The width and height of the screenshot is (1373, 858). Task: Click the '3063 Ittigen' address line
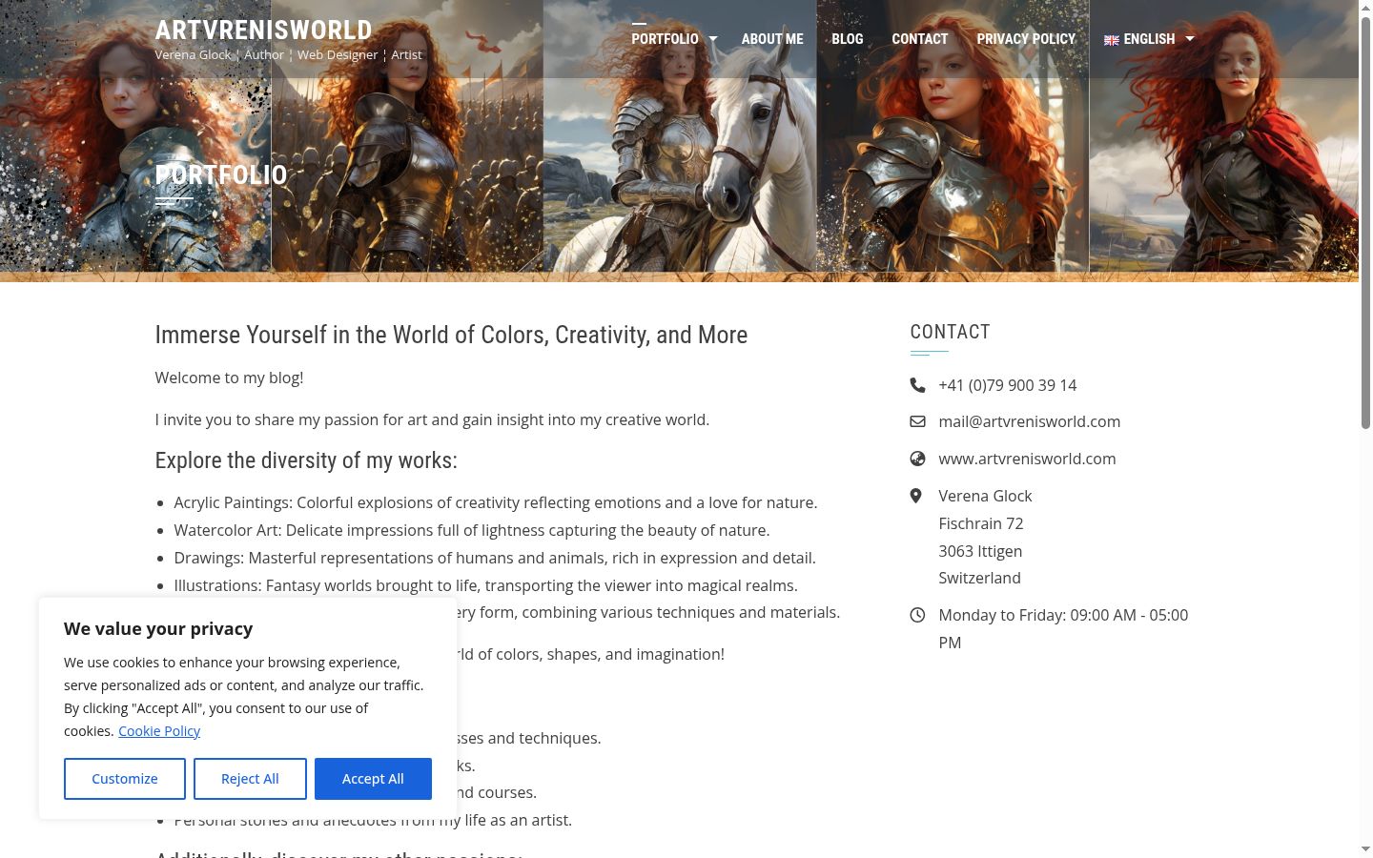point(980,551)
